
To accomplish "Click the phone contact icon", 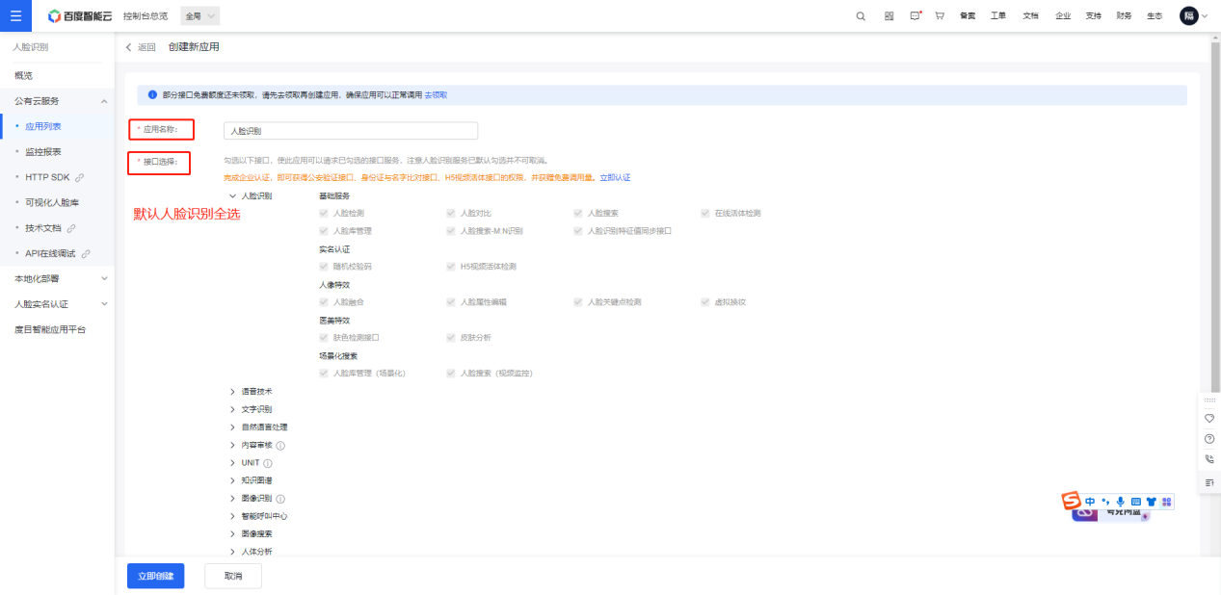I will click(1209, 459).
